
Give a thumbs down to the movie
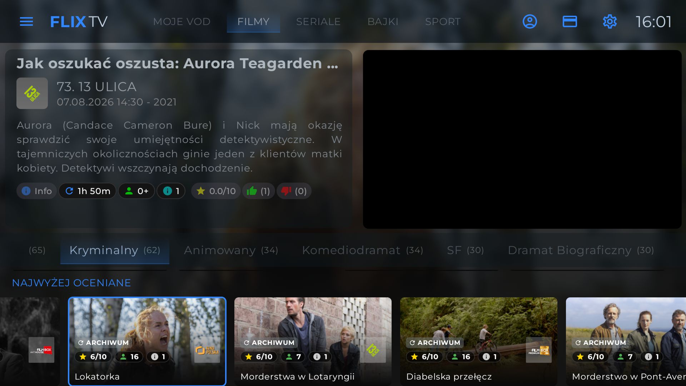[294, 191]
